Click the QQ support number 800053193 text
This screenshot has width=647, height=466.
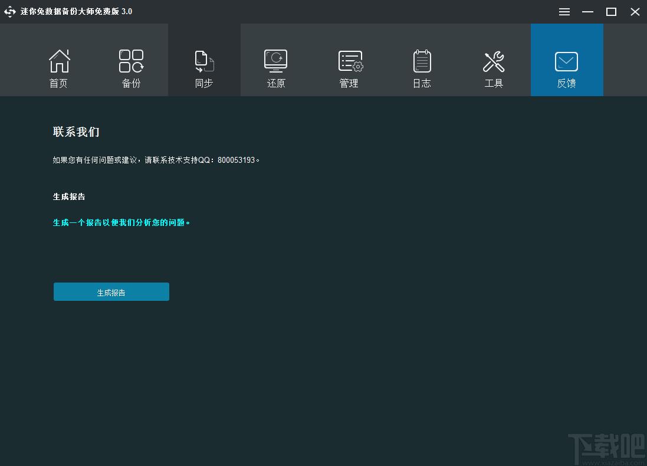(x=237, y=160)
